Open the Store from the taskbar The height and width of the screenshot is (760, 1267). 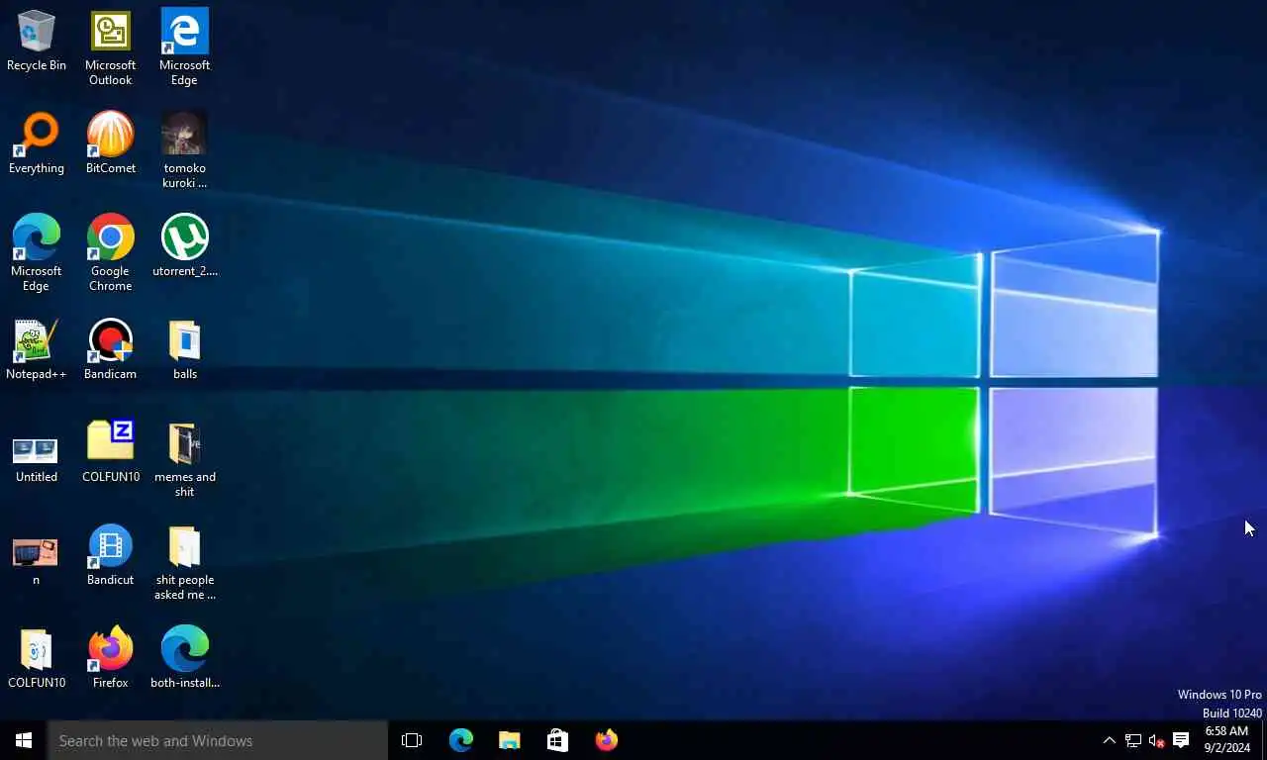(x=558, y=740)
